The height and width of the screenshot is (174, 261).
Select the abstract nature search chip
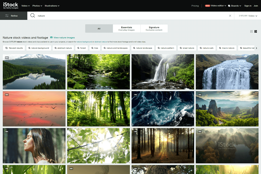tap(63, 48)
